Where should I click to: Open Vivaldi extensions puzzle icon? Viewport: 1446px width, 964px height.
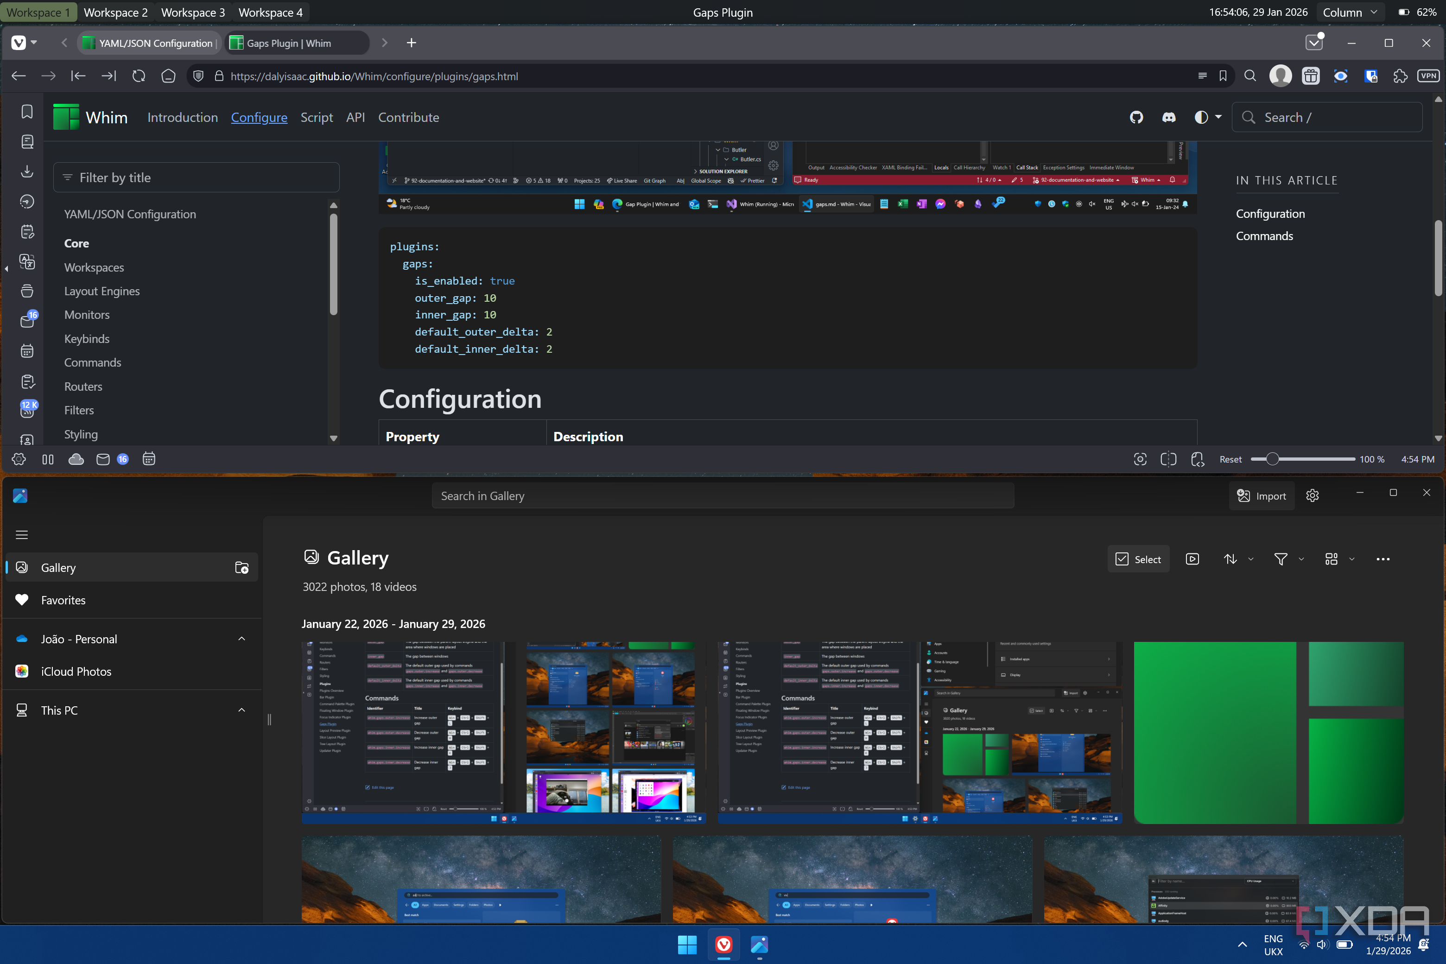pyautogui.click(x=1400, y=76)
